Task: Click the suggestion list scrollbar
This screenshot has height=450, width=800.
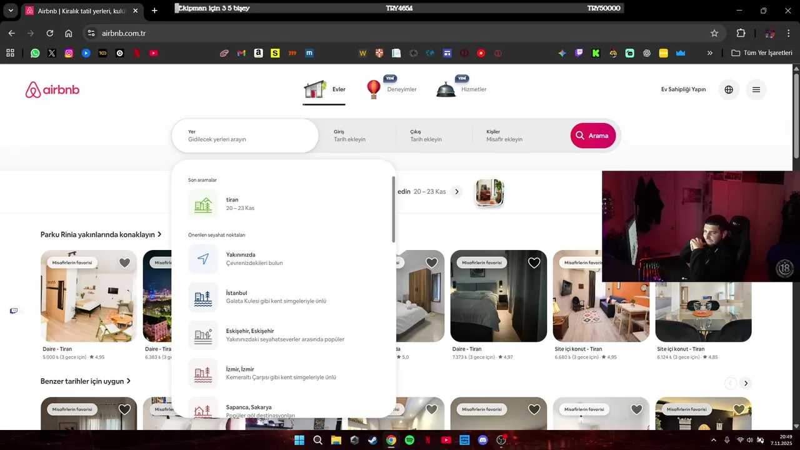Action: pos(393,209)
